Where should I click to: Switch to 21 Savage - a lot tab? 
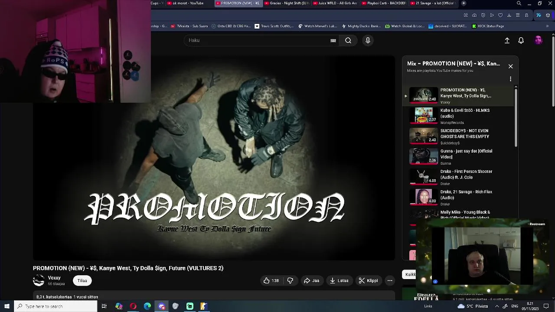pos(432,3)
